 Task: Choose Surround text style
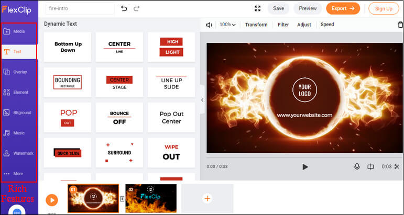[x=119, y=153]
